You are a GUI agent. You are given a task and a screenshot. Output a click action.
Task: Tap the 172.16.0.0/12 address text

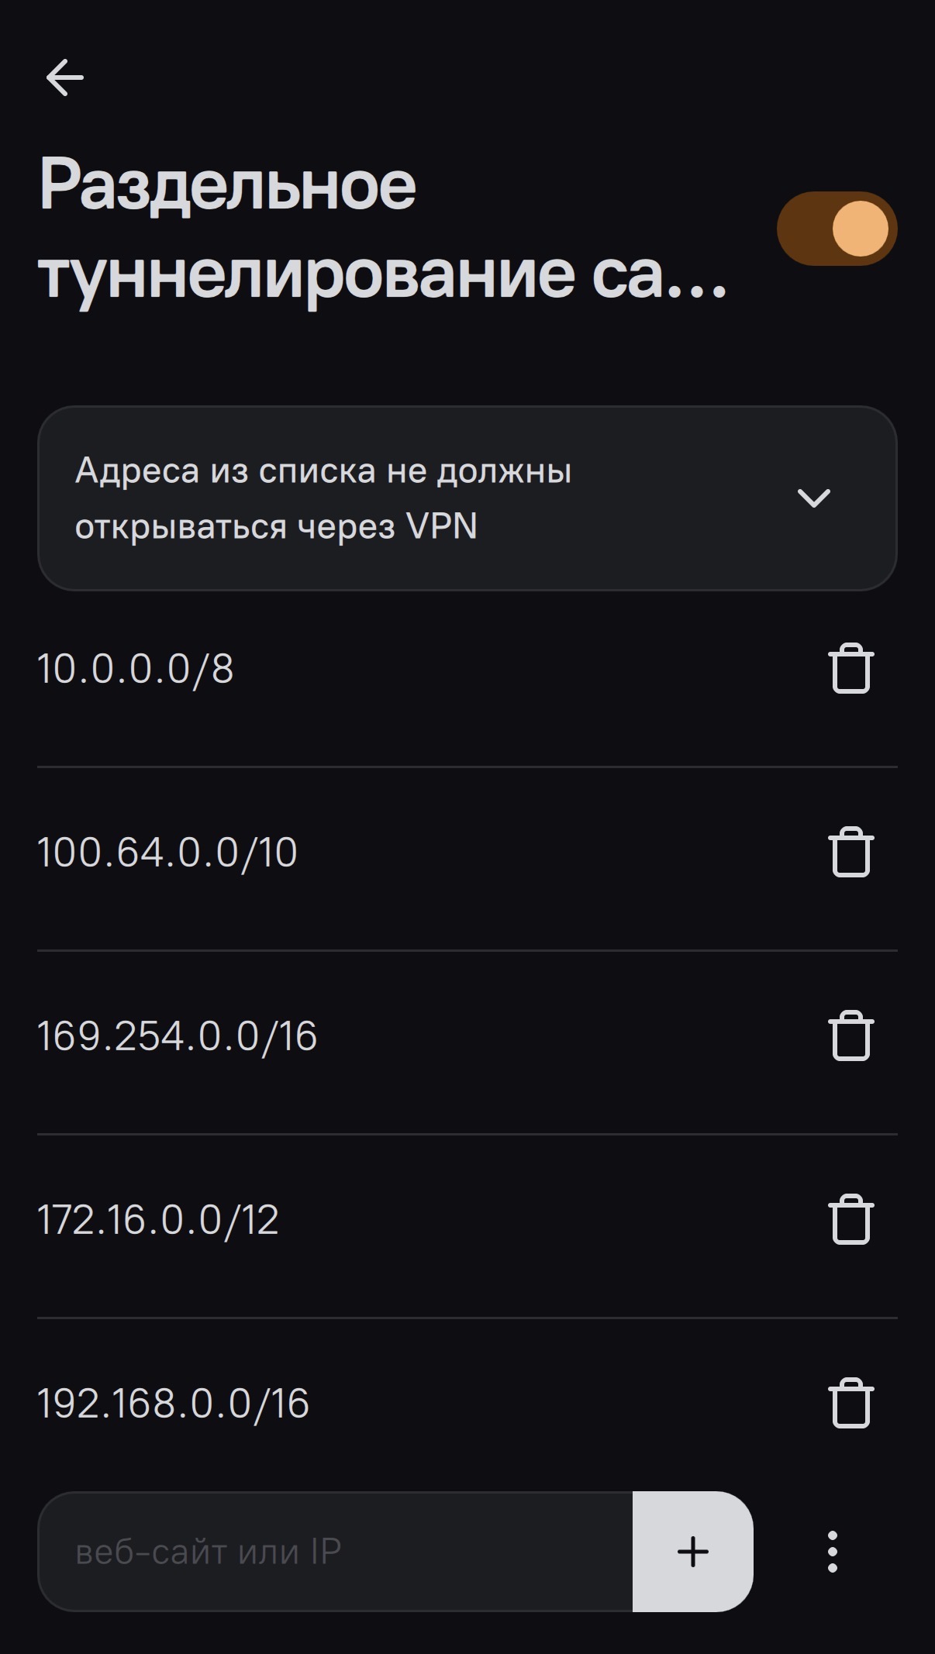(158, 1220)
